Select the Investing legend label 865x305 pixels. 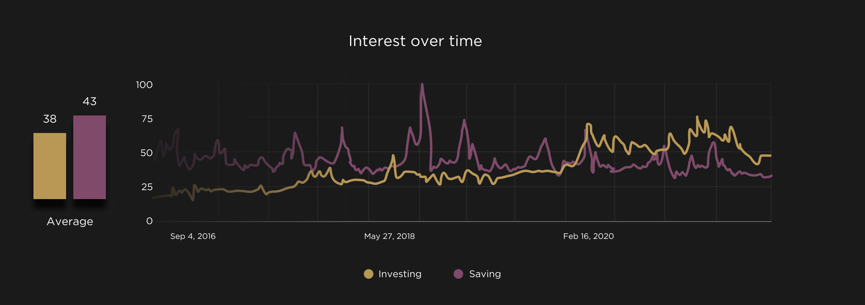pyautogui.click(x=400, y=274)
